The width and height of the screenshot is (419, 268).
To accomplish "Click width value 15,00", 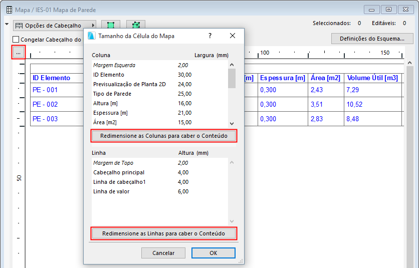I will tap(184, 122).
